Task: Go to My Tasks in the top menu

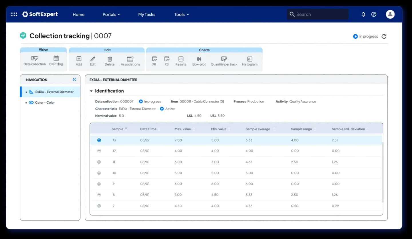Action: tap(147, 14)
